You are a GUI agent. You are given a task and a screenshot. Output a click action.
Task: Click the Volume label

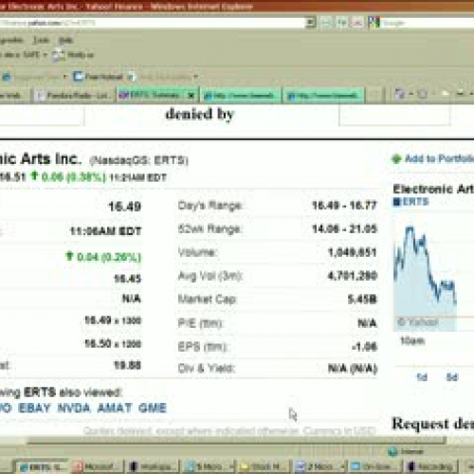(x=197, y=252)
